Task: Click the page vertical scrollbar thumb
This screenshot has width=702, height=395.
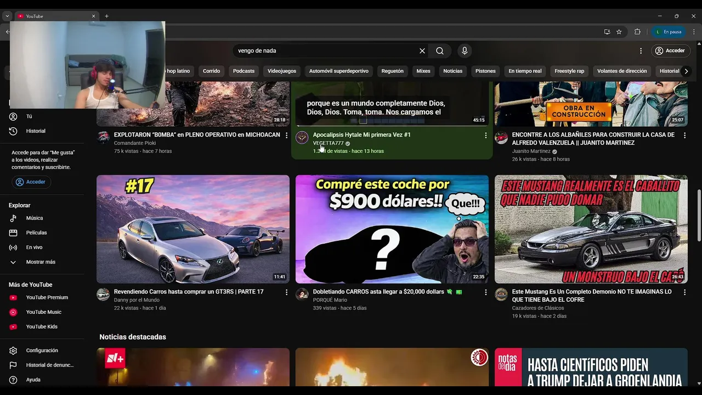Action: point(698,215)
